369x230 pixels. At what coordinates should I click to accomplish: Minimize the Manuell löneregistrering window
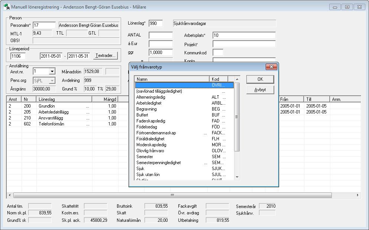click(335, 7)
